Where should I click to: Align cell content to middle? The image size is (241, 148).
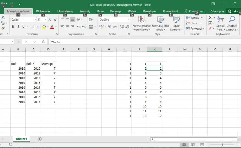click(67, 19)
